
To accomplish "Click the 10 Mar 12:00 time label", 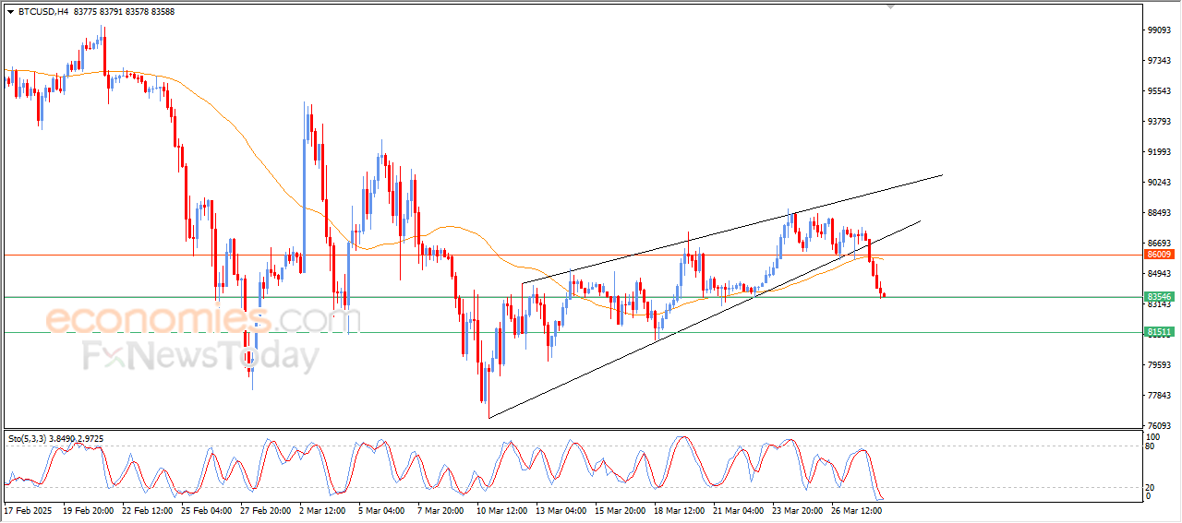I will (501, 509).
